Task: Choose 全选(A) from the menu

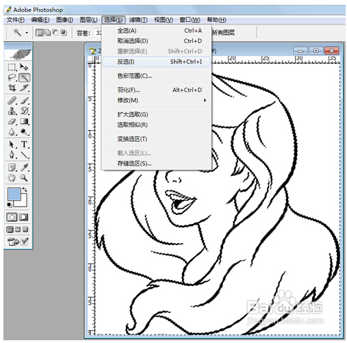Action: click(x=156, y=31)
